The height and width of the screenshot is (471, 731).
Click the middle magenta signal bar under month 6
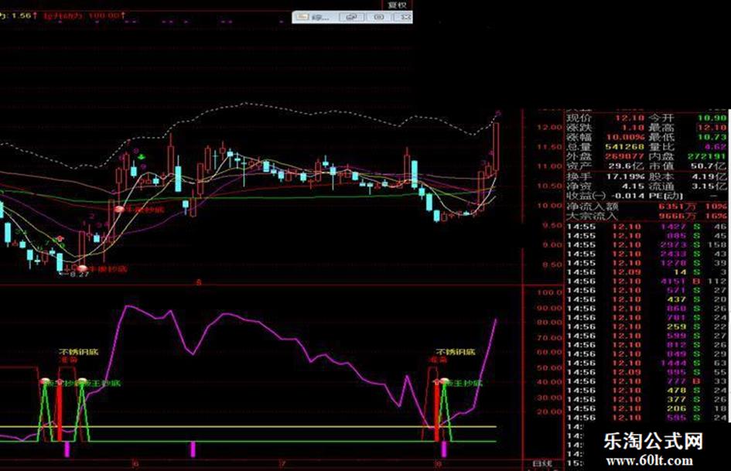[193, 449]
